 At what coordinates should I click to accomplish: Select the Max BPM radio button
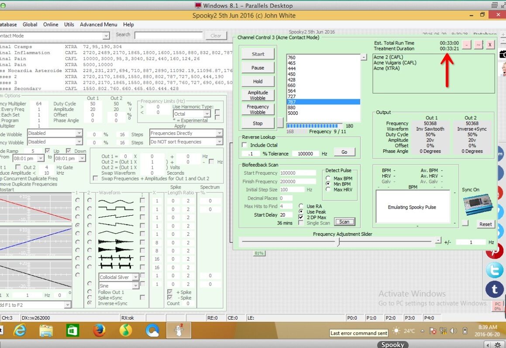(x=328, y=178)
